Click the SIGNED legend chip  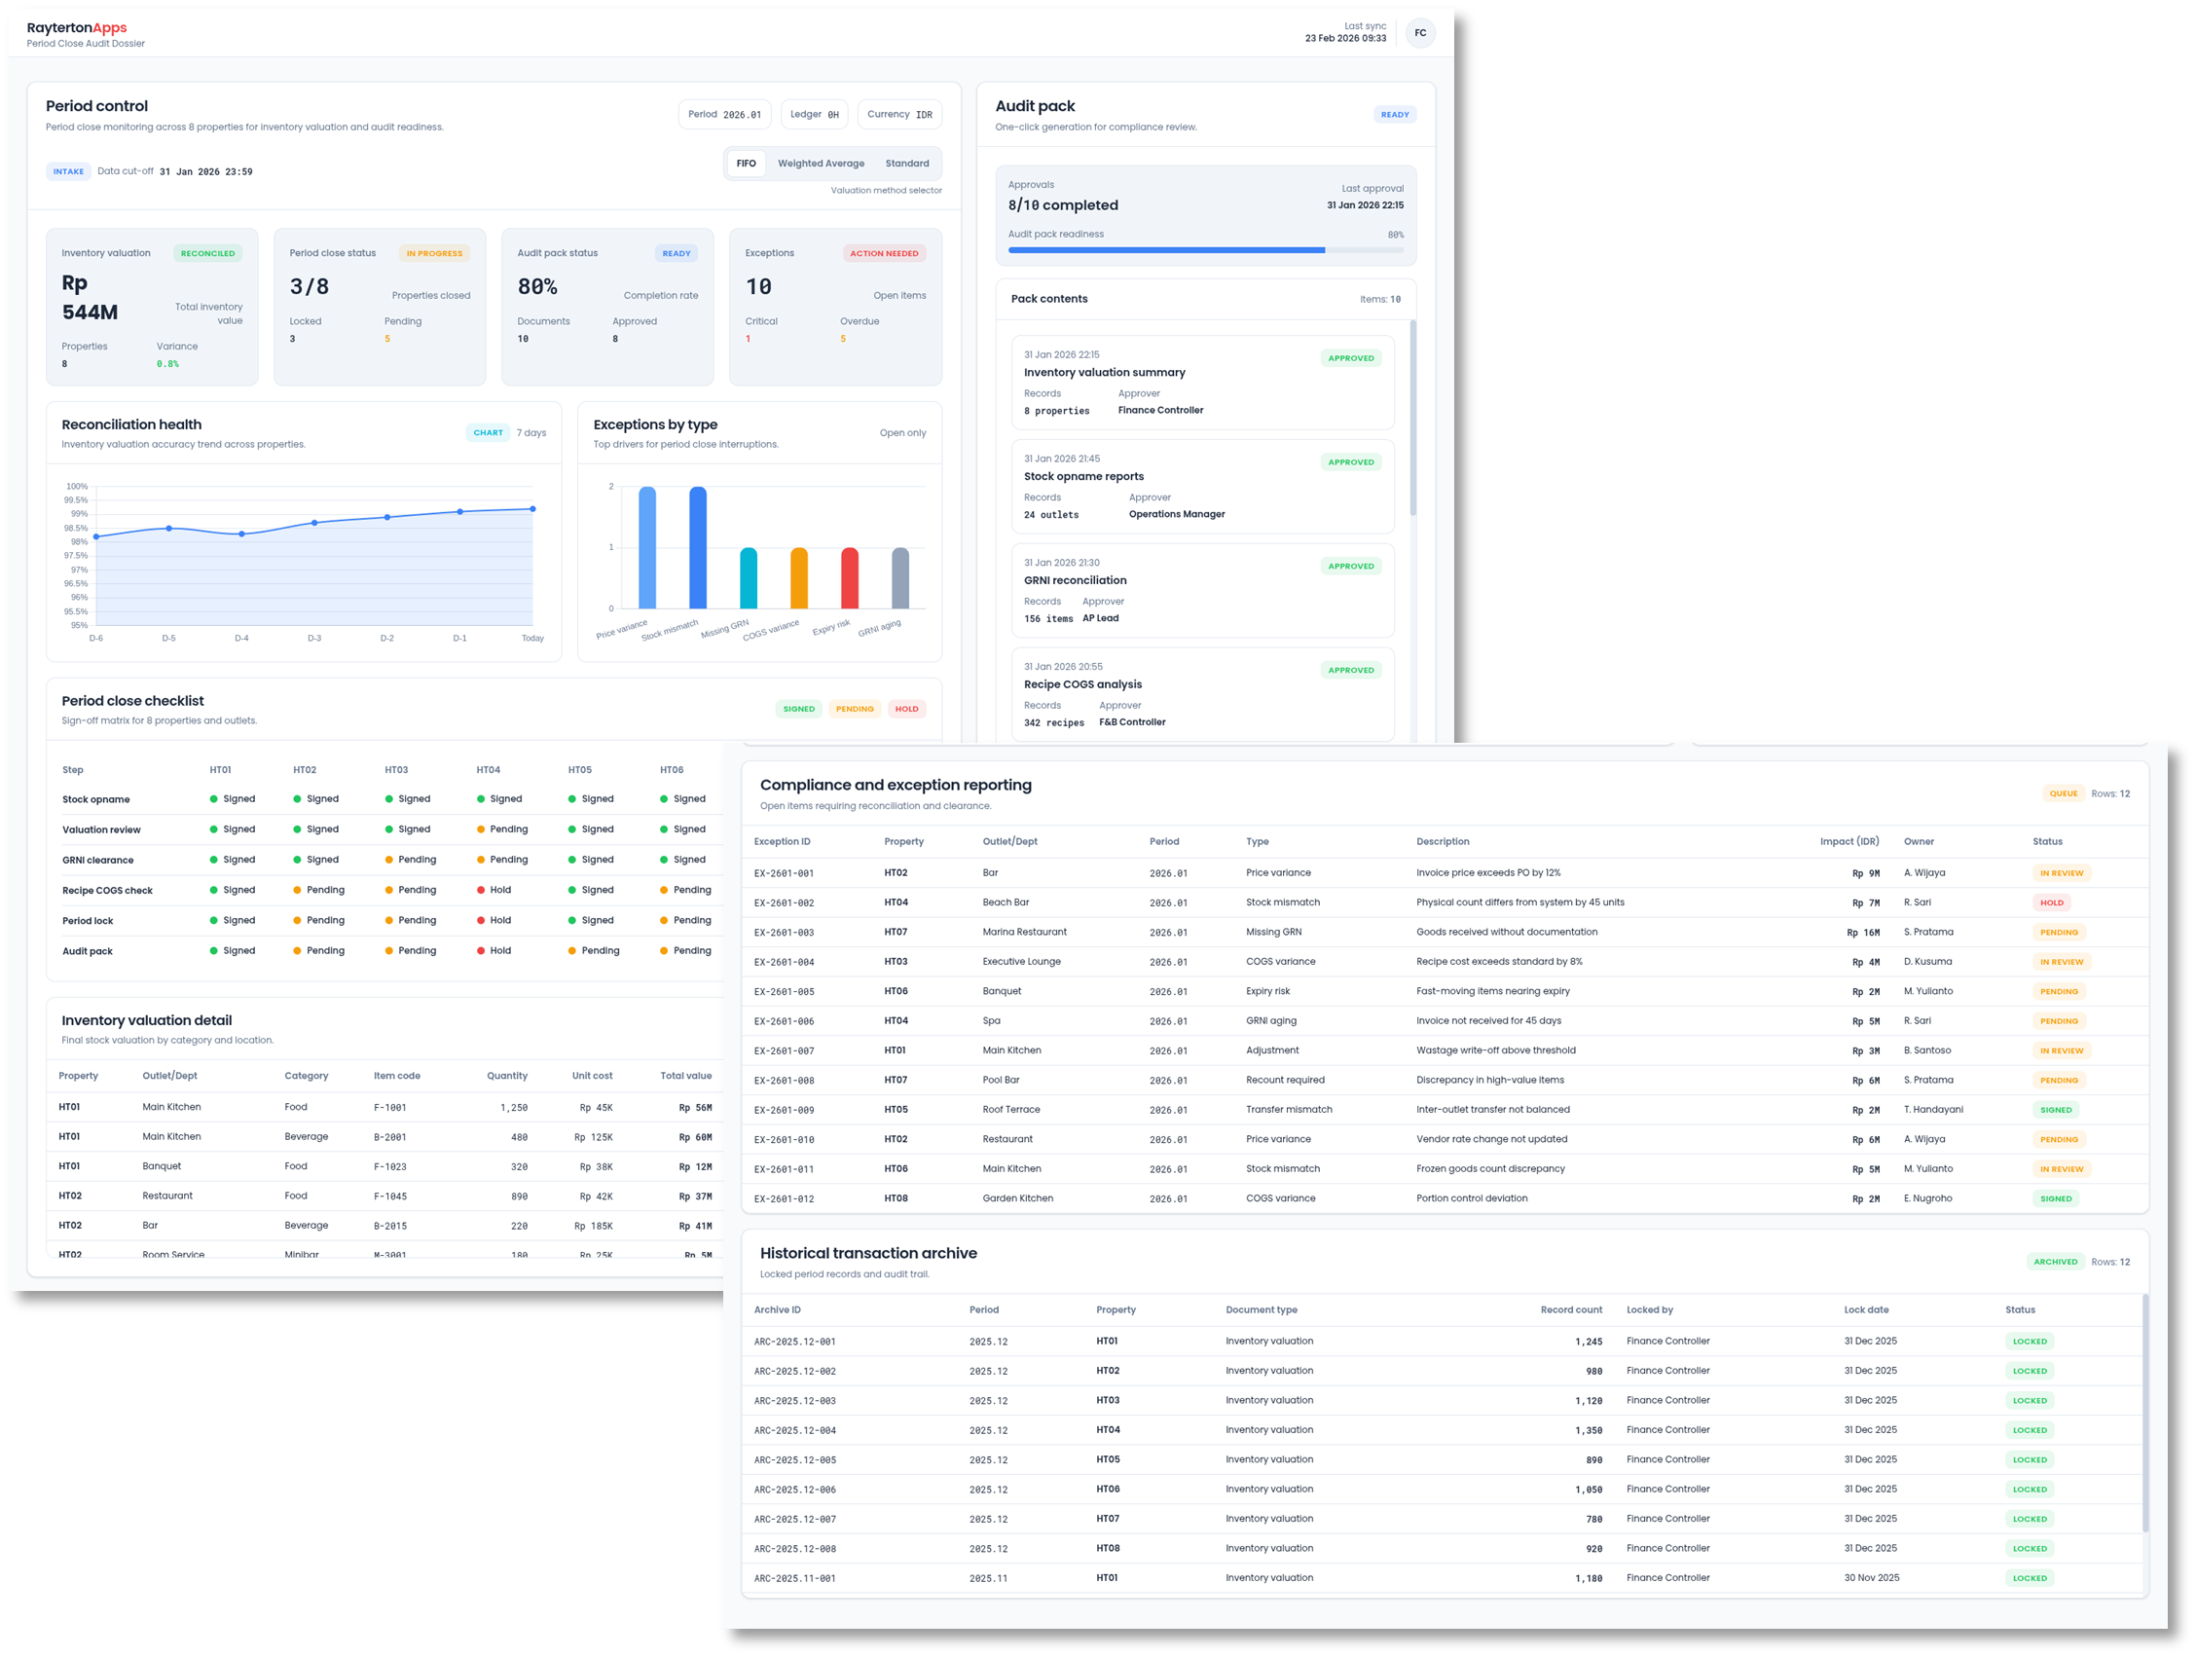(798, 709)
